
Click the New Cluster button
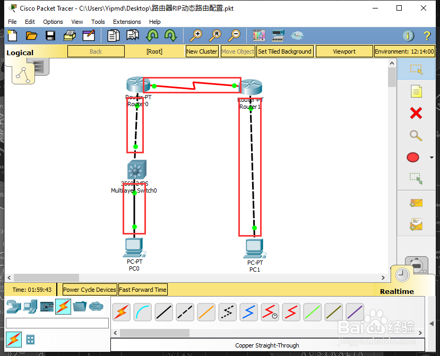202,51
